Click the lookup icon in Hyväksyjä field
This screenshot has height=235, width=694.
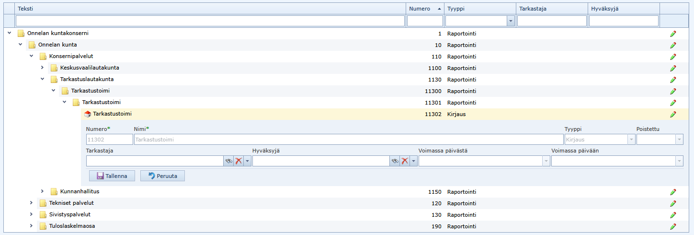(x=395, y=161)
